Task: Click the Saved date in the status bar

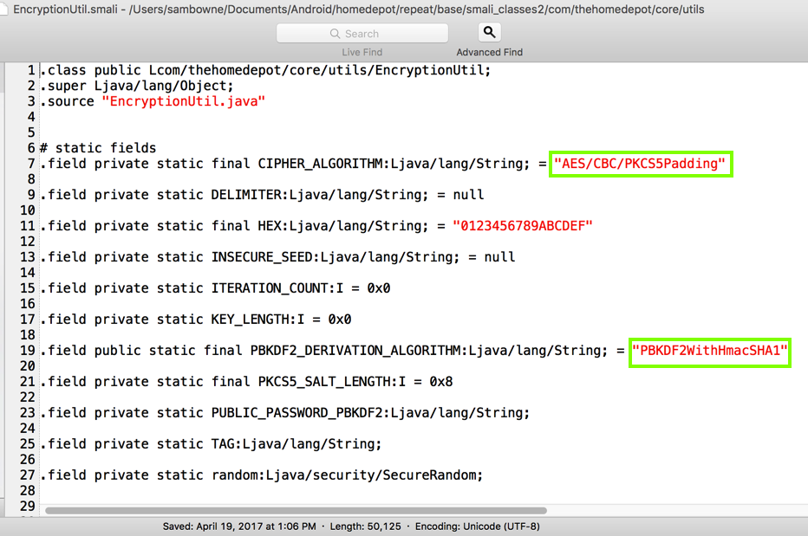Action: pos(239,526)
